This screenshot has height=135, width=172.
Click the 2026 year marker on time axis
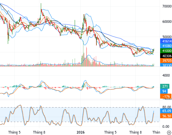point(80,132)
